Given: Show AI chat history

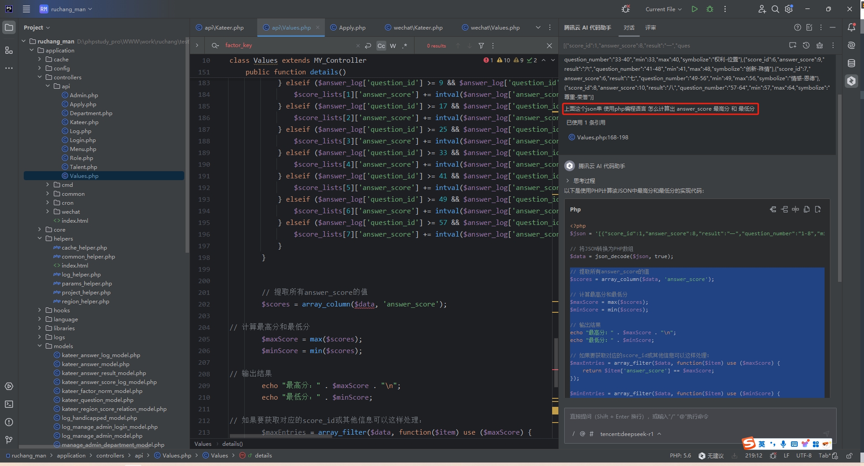Looking at the screenshot, I should click(806, 45).
